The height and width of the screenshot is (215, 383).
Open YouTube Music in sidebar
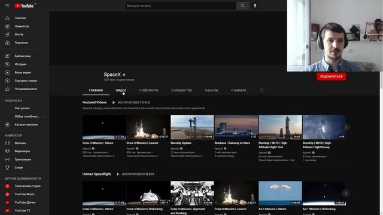click(x=25, y=194)
